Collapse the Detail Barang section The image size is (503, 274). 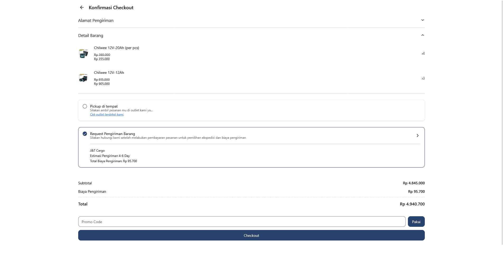coord(422,35)
